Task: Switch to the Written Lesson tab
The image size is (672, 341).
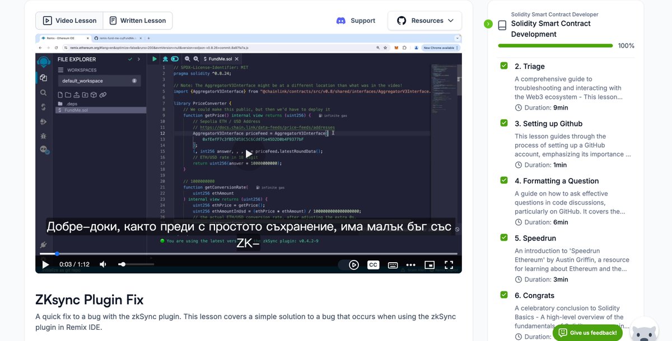Action: click(x=138, y=21)
